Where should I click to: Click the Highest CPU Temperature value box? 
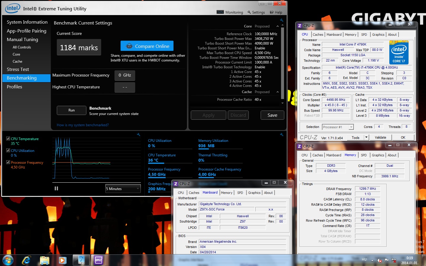pyautogui.click(x=125, y=87)
